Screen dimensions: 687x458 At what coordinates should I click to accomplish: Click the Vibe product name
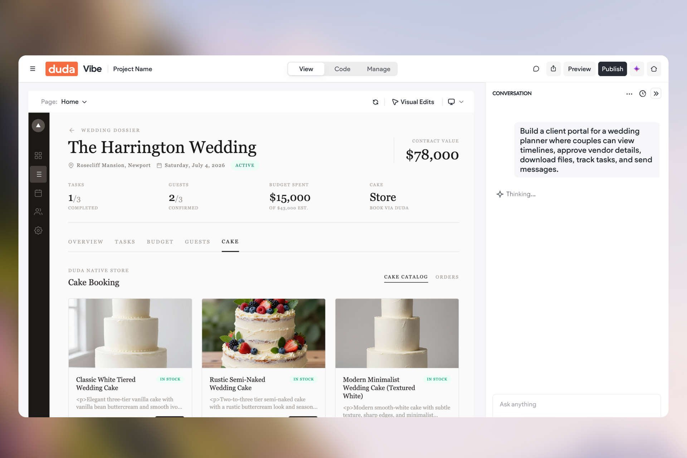point(92,69)
